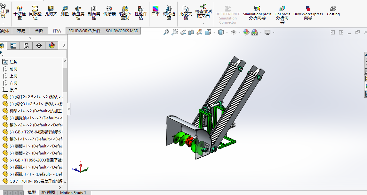Switch to 评估 tab

[57, 31]
